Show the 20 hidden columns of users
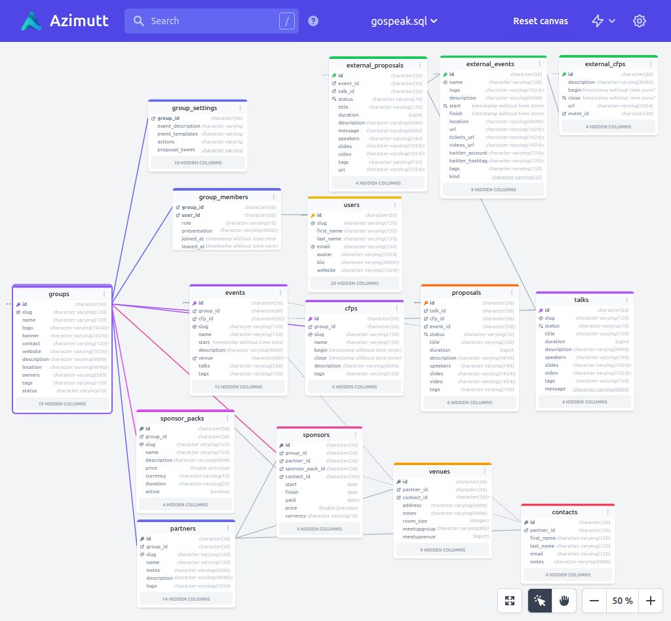This screenshot has height=621, width=671. click(354, 283)
